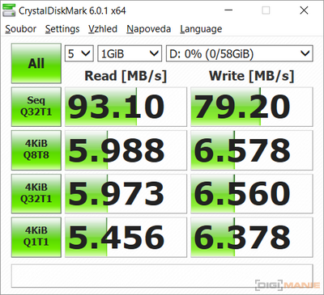Start the 4KiB Q1T1 test
The image size is (324, 295).
(36, 237)
